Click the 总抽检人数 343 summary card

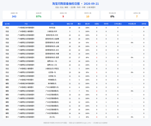pyautogui.click(x=14, y=15)
